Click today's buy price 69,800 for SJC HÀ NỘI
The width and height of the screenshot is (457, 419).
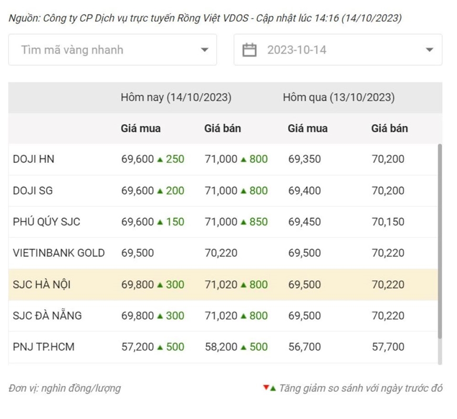(x=138, y=284)
